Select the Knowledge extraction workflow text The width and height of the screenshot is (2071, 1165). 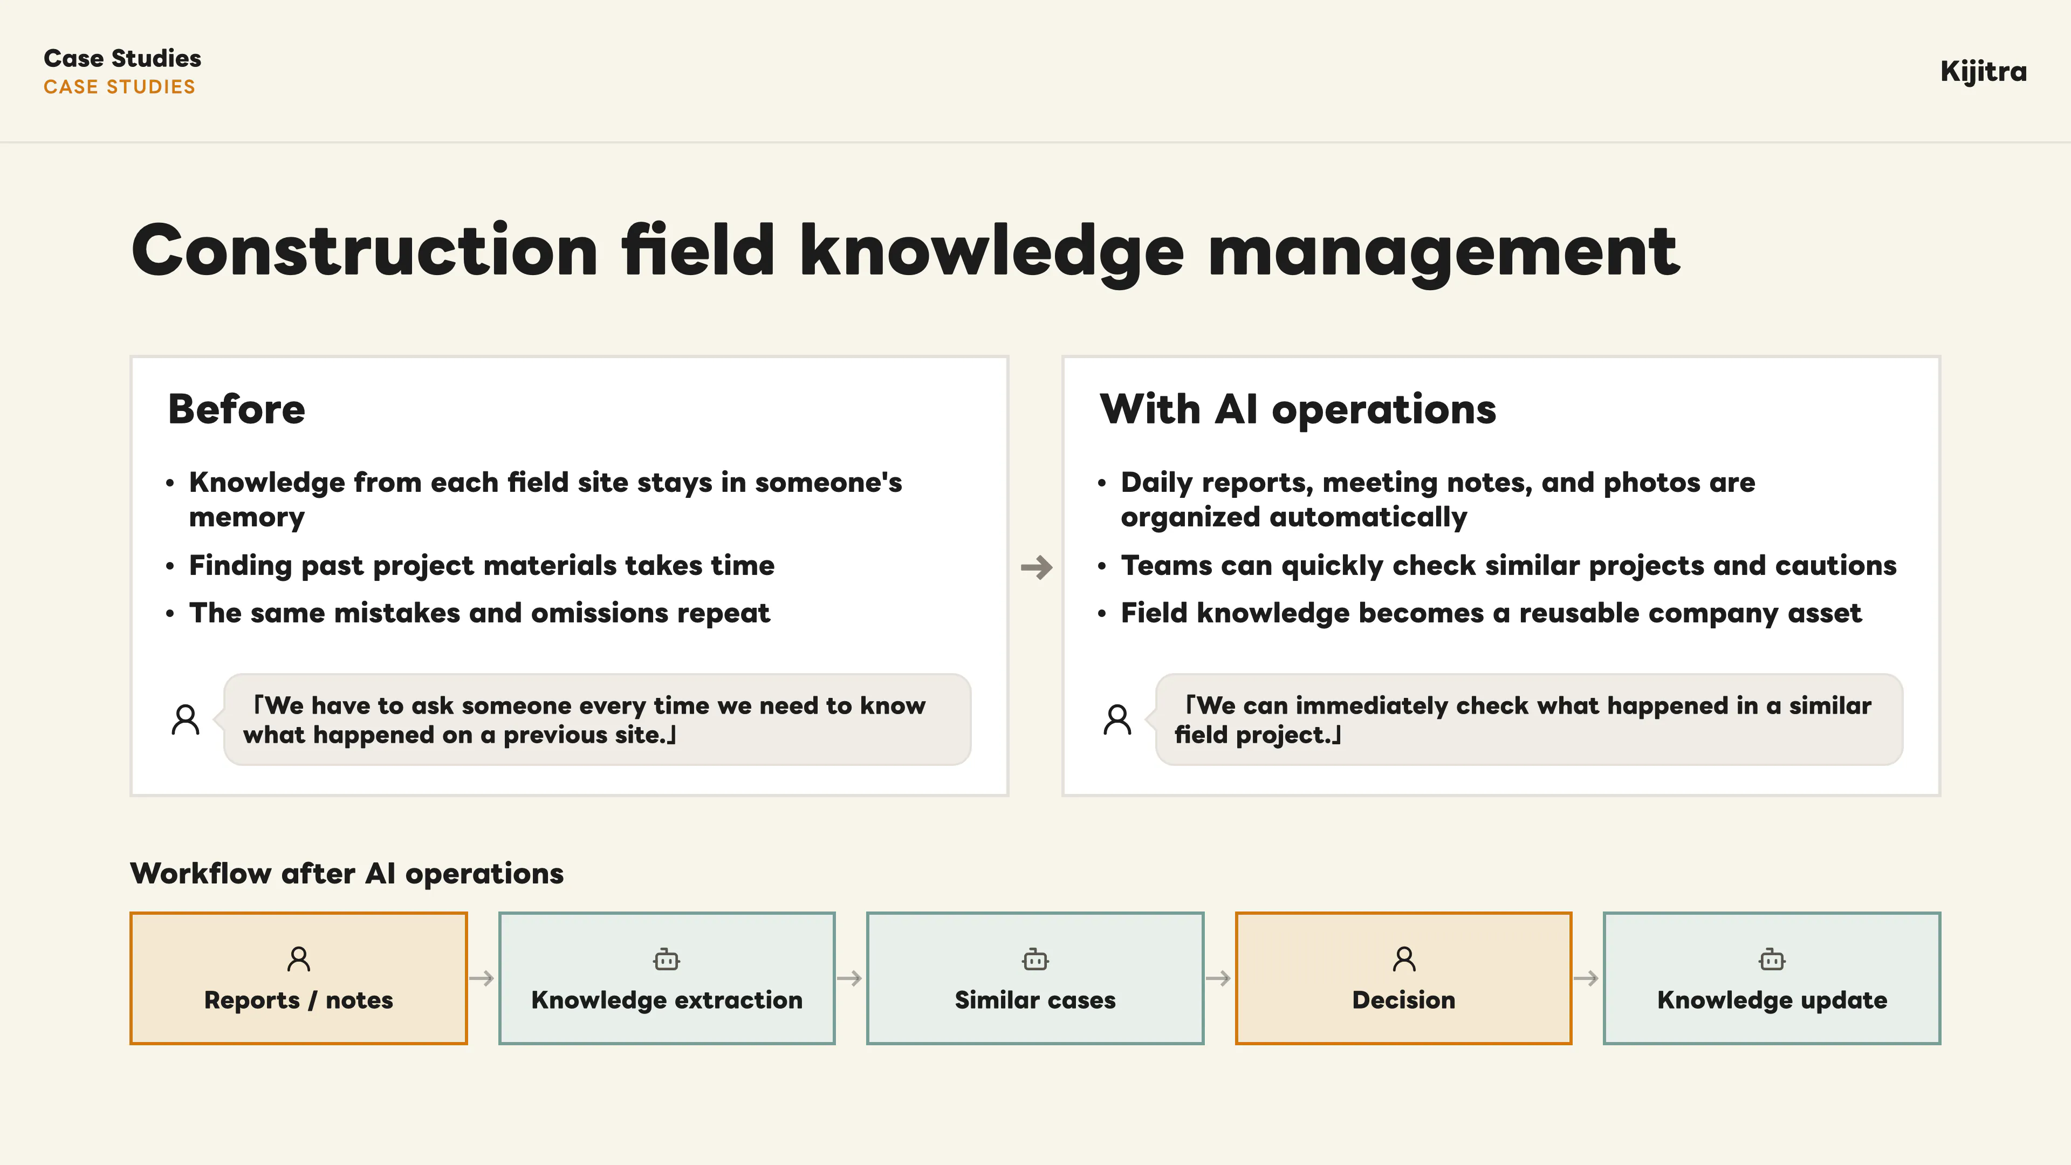[667, 999]
